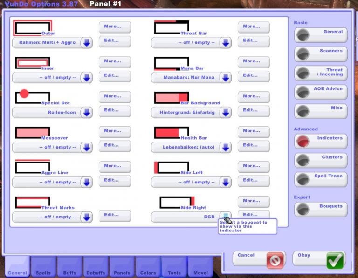Click the Inner indicator preview icon
This screenshot has width=358, height=278.
[x=33, y=63]
